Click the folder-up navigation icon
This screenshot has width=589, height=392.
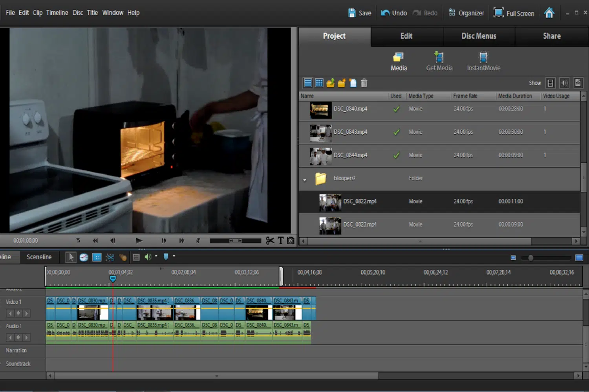[x=331, y=83]
